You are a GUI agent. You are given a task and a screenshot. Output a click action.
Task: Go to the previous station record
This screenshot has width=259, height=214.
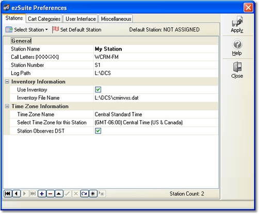(x=17, y=194)
